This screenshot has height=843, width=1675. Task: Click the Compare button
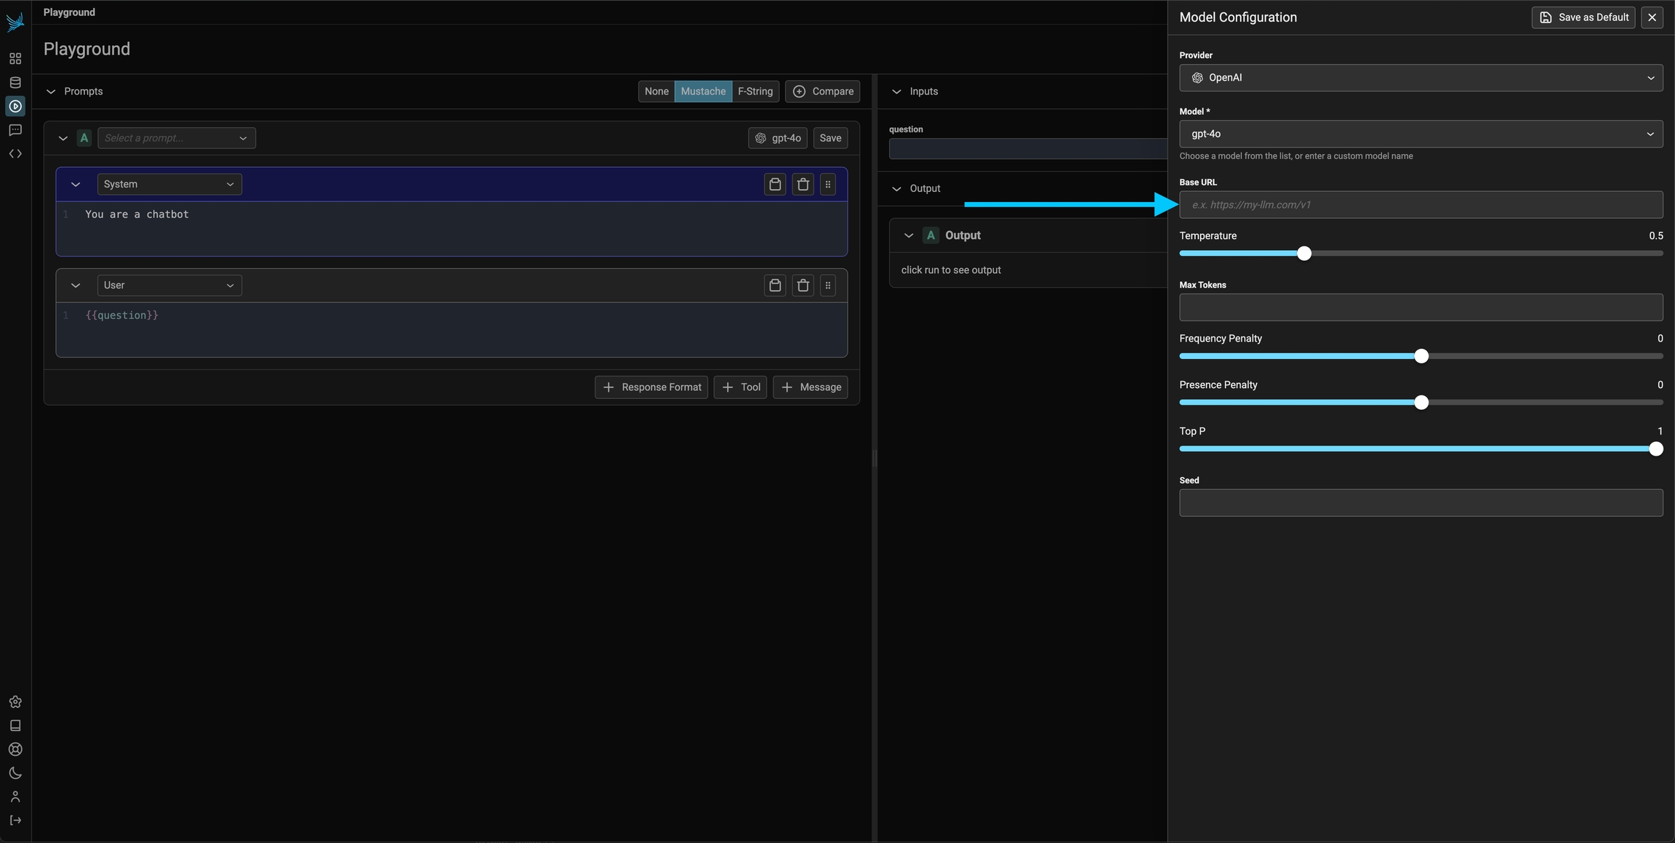[x=823, y=92]
